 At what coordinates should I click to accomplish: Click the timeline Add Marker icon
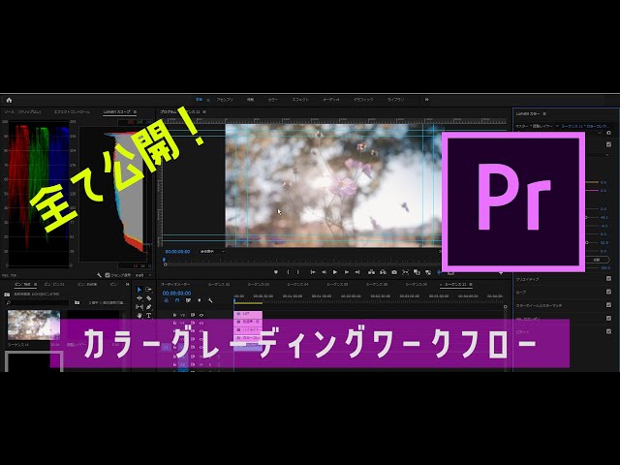click(200, 300)
